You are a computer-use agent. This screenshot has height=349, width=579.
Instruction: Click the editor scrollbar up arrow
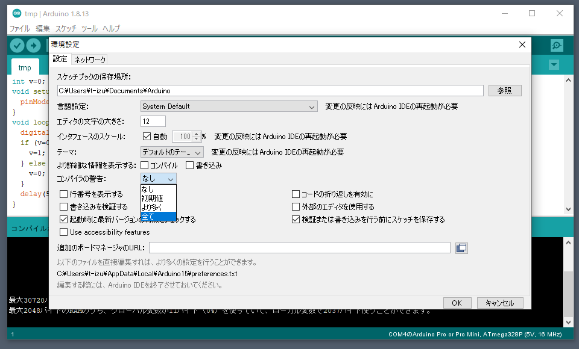click(568, 80)
